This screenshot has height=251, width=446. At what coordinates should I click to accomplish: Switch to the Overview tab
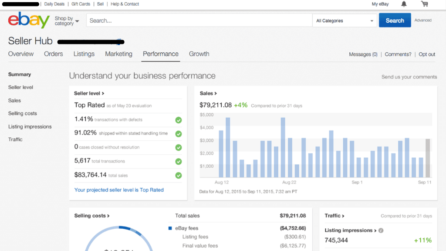click(x=21, y=54)
